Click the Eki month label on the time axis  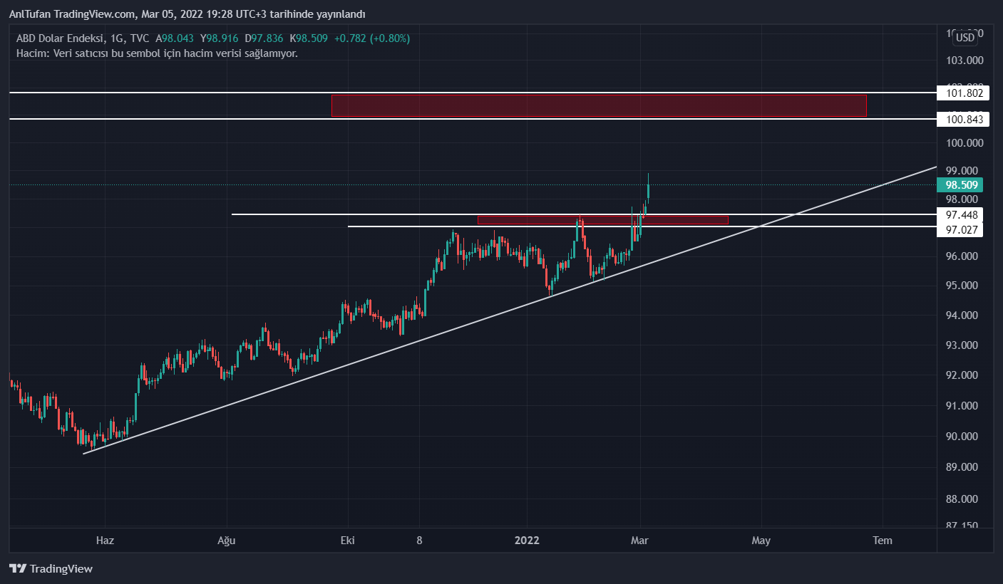point(348,541)
